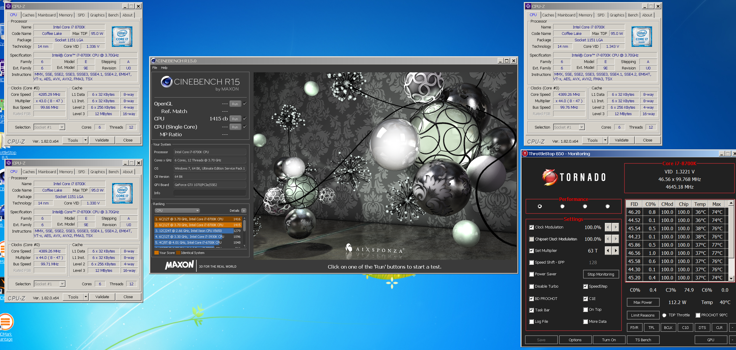
Task: Open Socket #1 selection dropdown in bottom-left CPU-Z
Action: coord(62,284)
